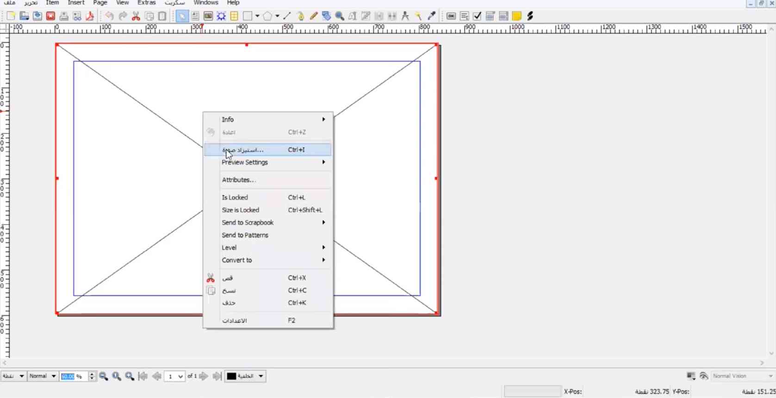This screenshot has width=776, height=398.
Task: Insert a PDF link annotation
Action: point(530,16)
